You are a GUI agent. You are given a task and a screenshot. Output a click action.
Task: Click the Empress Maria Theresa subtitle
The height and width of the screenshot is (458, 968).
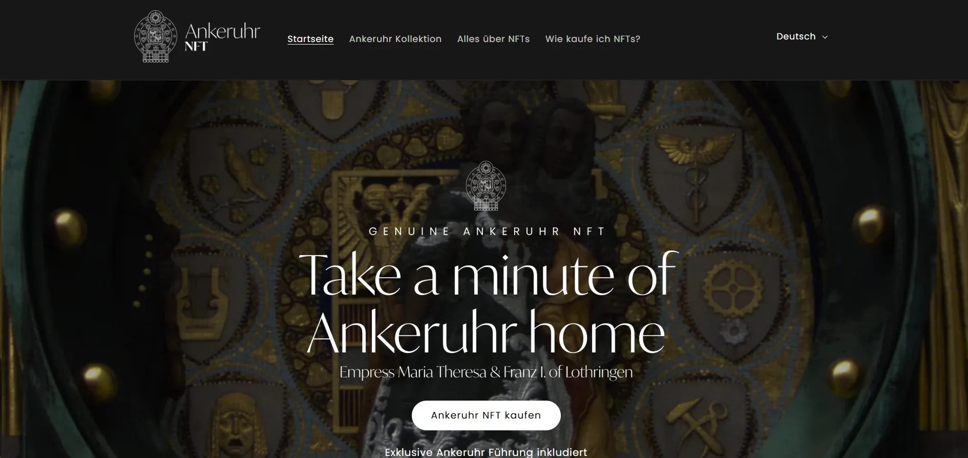point(486,372)
